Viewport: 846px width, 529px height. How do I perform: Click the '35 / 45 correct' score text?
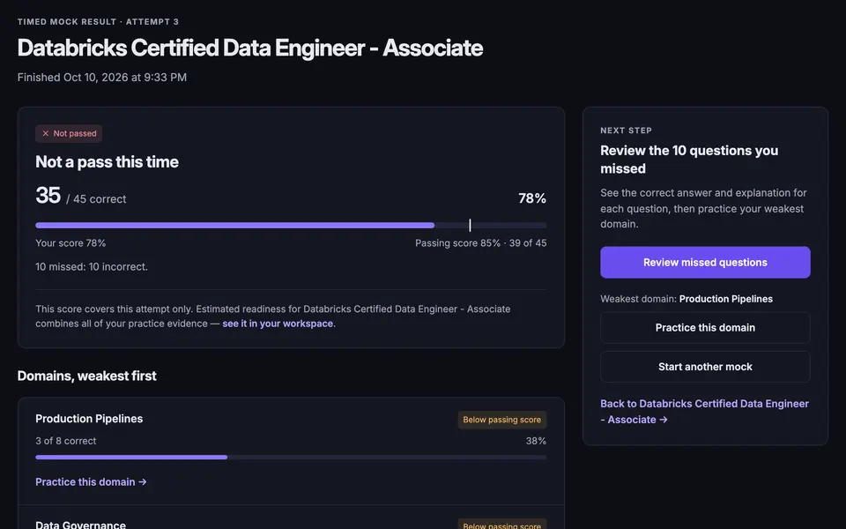tap(81, 196)
